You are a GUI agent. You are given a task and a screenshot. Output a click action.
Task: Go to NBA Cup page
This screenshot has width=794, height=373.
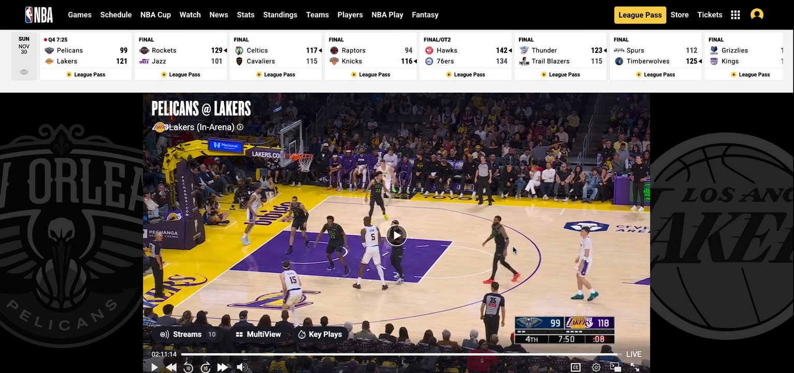pos(155,15)
